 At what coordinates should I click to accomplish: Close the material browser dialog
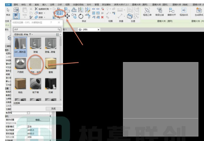pyautogui.click(x=59, y=22)
